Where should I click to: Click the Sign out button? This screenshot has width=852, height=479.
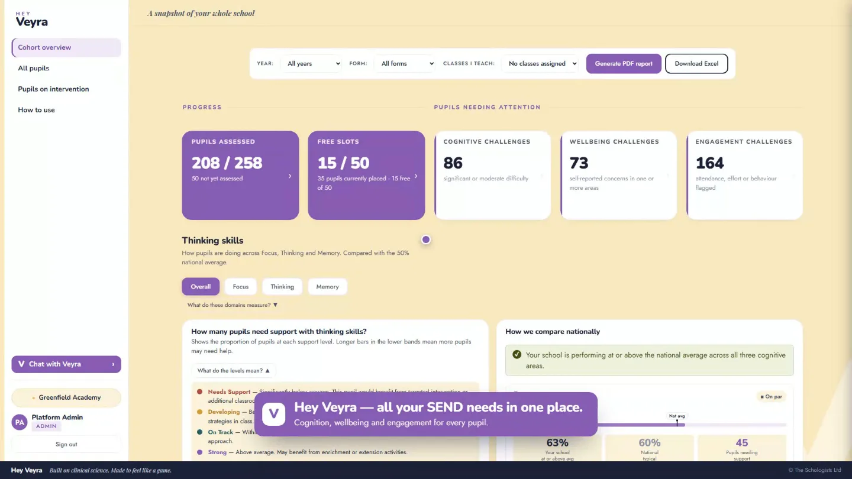(x=66, y=444)
